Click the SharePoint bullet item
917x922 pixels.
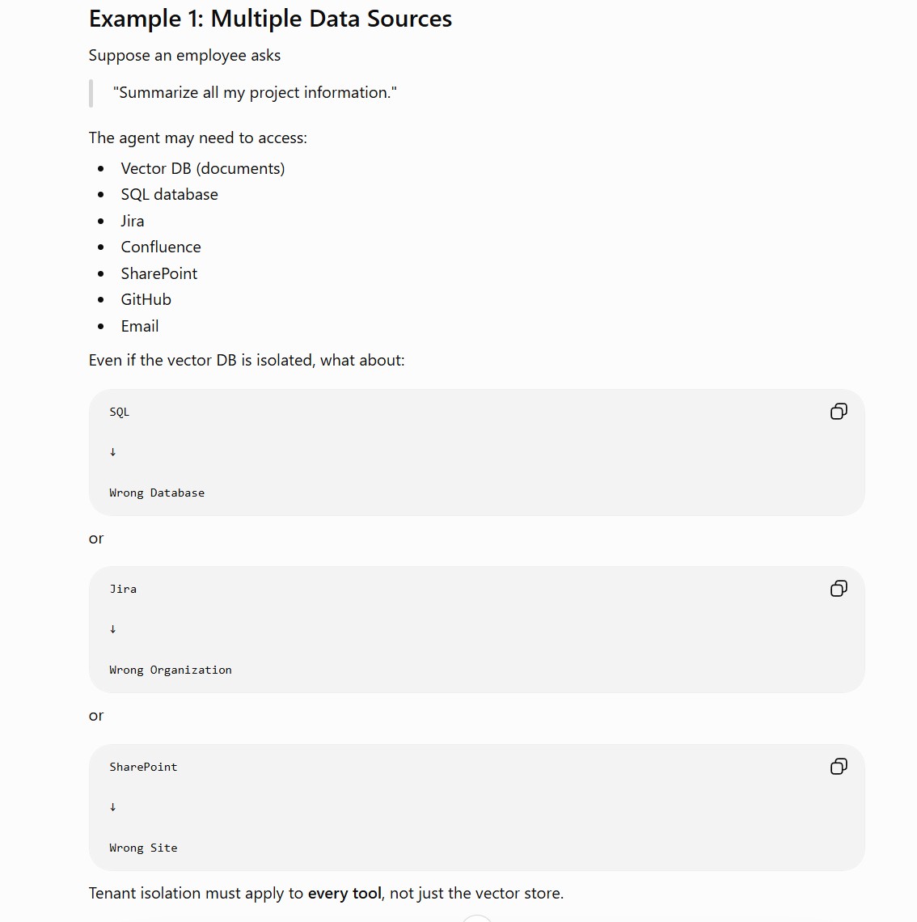pyautogui.click(x=158, y=273)
